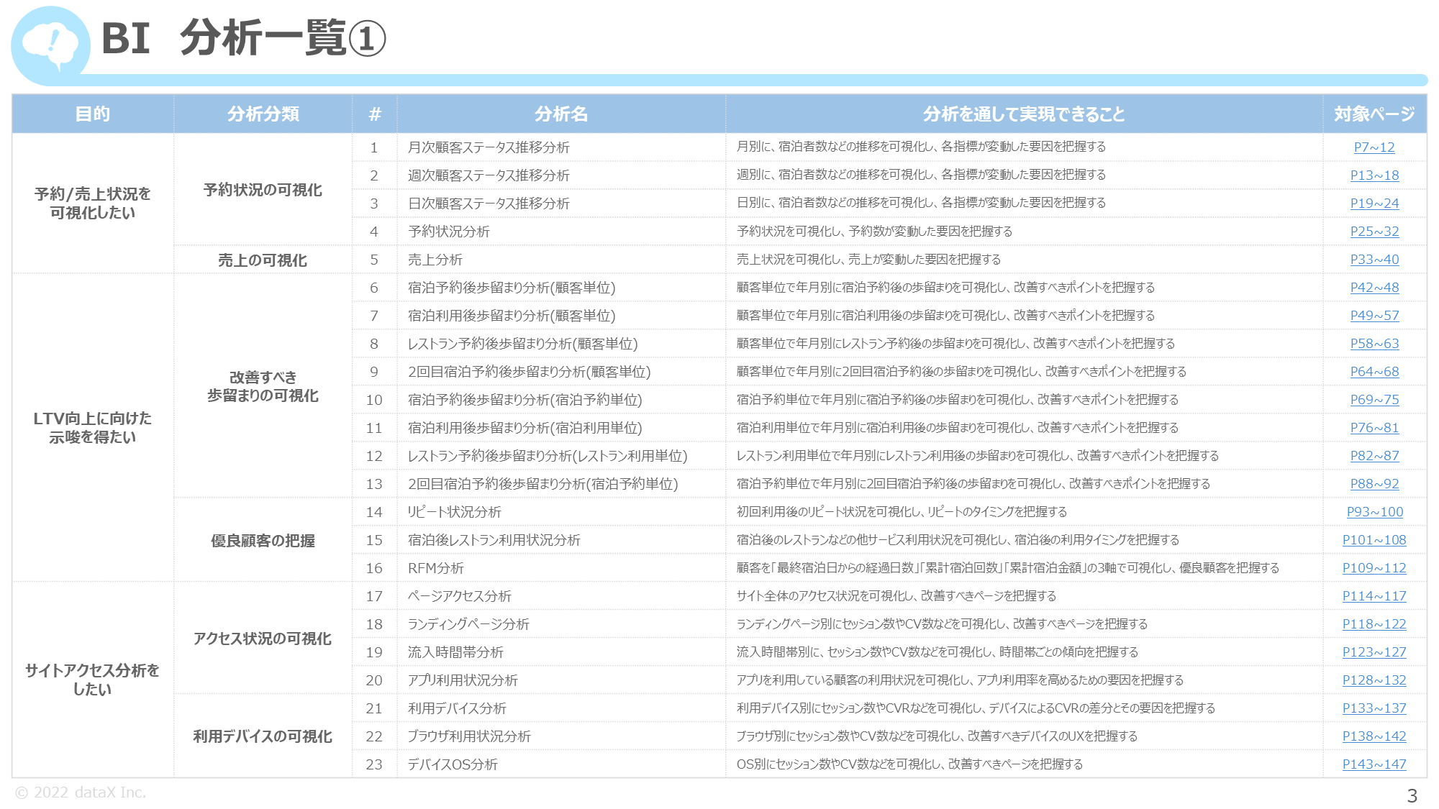Image resolution: width=1439 pixels, height=809 pixels.
Task: Select the 利用デバイスの可視化 category cell
Action: [x=263, y=736]
